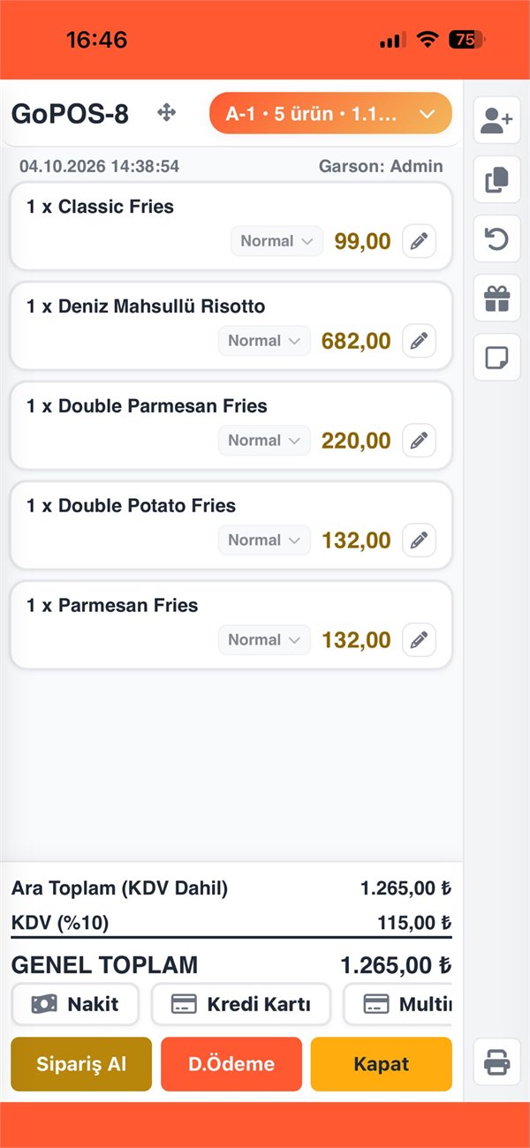Tap the pencil icon for Parmesan Fries
This screenshot has width=530, height=1148.
[x=419, y=640]
